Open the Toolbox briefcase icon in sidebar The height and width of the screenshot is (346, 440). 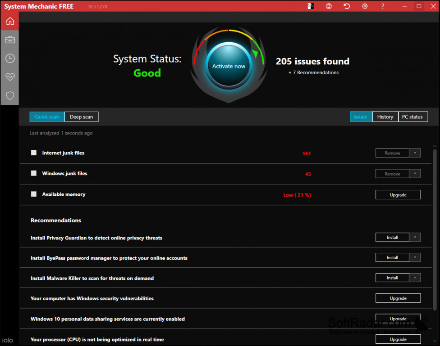tap(10, 40)
